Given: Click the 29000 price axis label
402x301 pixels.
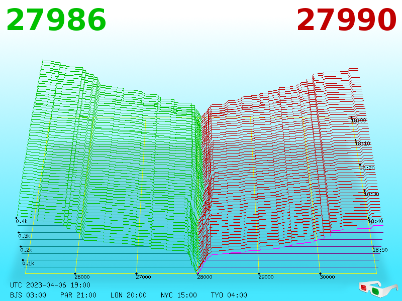Looking at the screenshot, I should click(x=266, y=277).
